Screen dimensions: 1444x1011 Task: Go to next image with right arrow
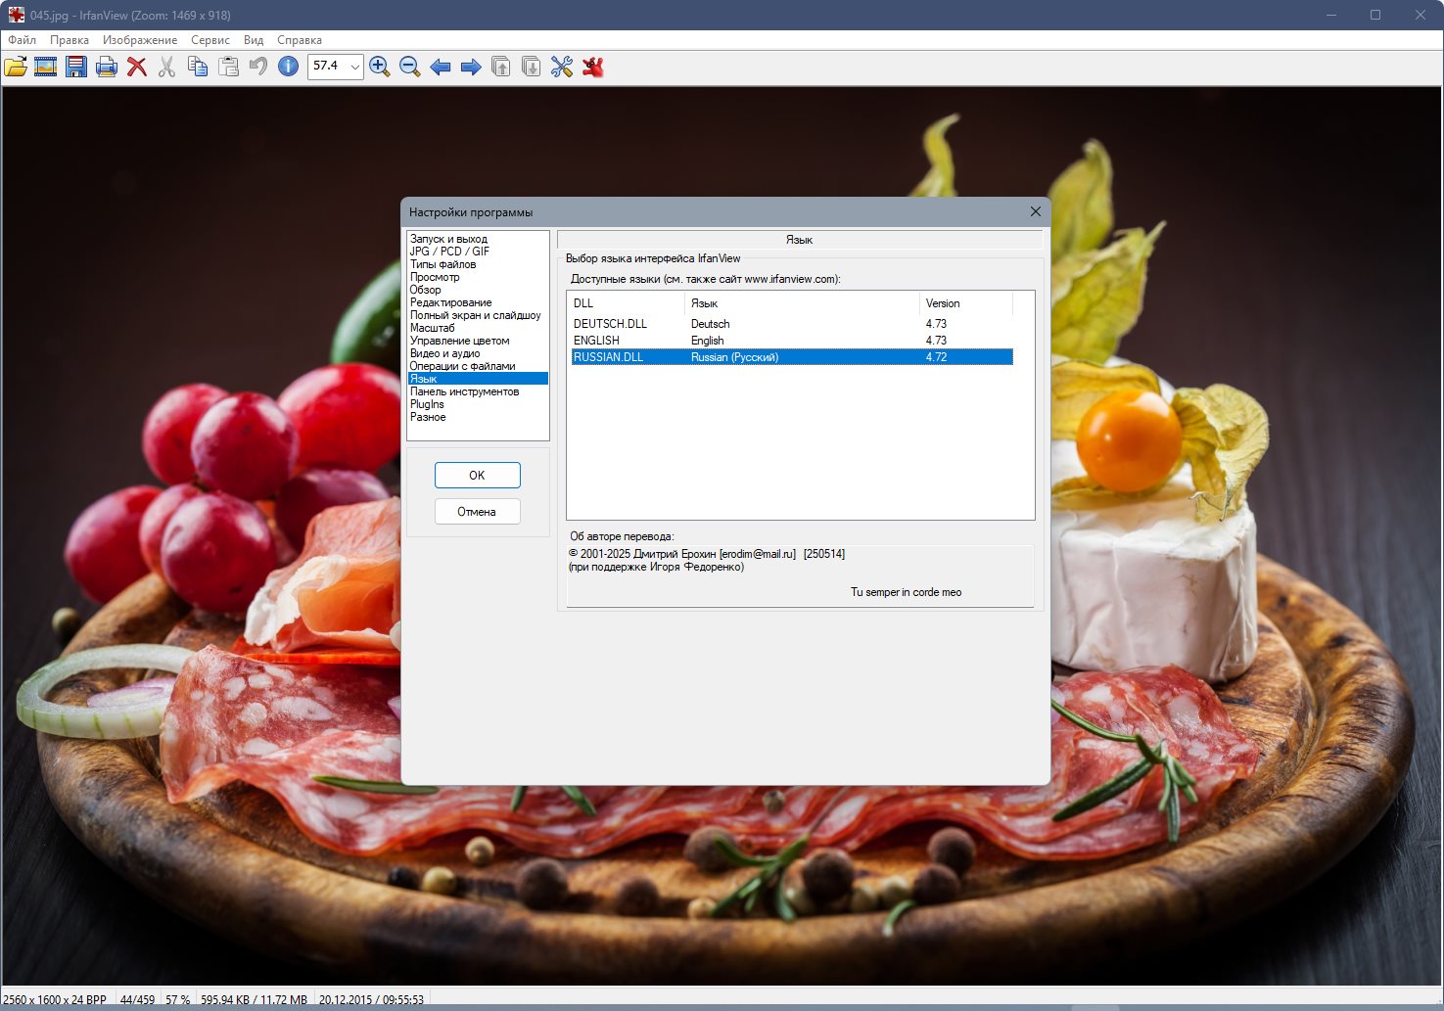pos(471,67)
